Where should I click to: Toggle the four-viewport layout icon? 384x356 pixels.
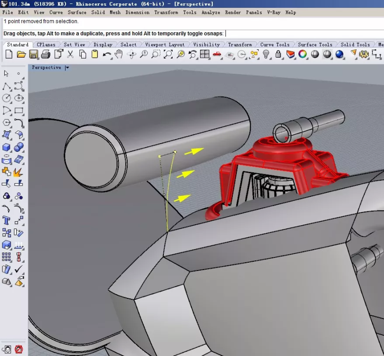(x=204, y=54)
